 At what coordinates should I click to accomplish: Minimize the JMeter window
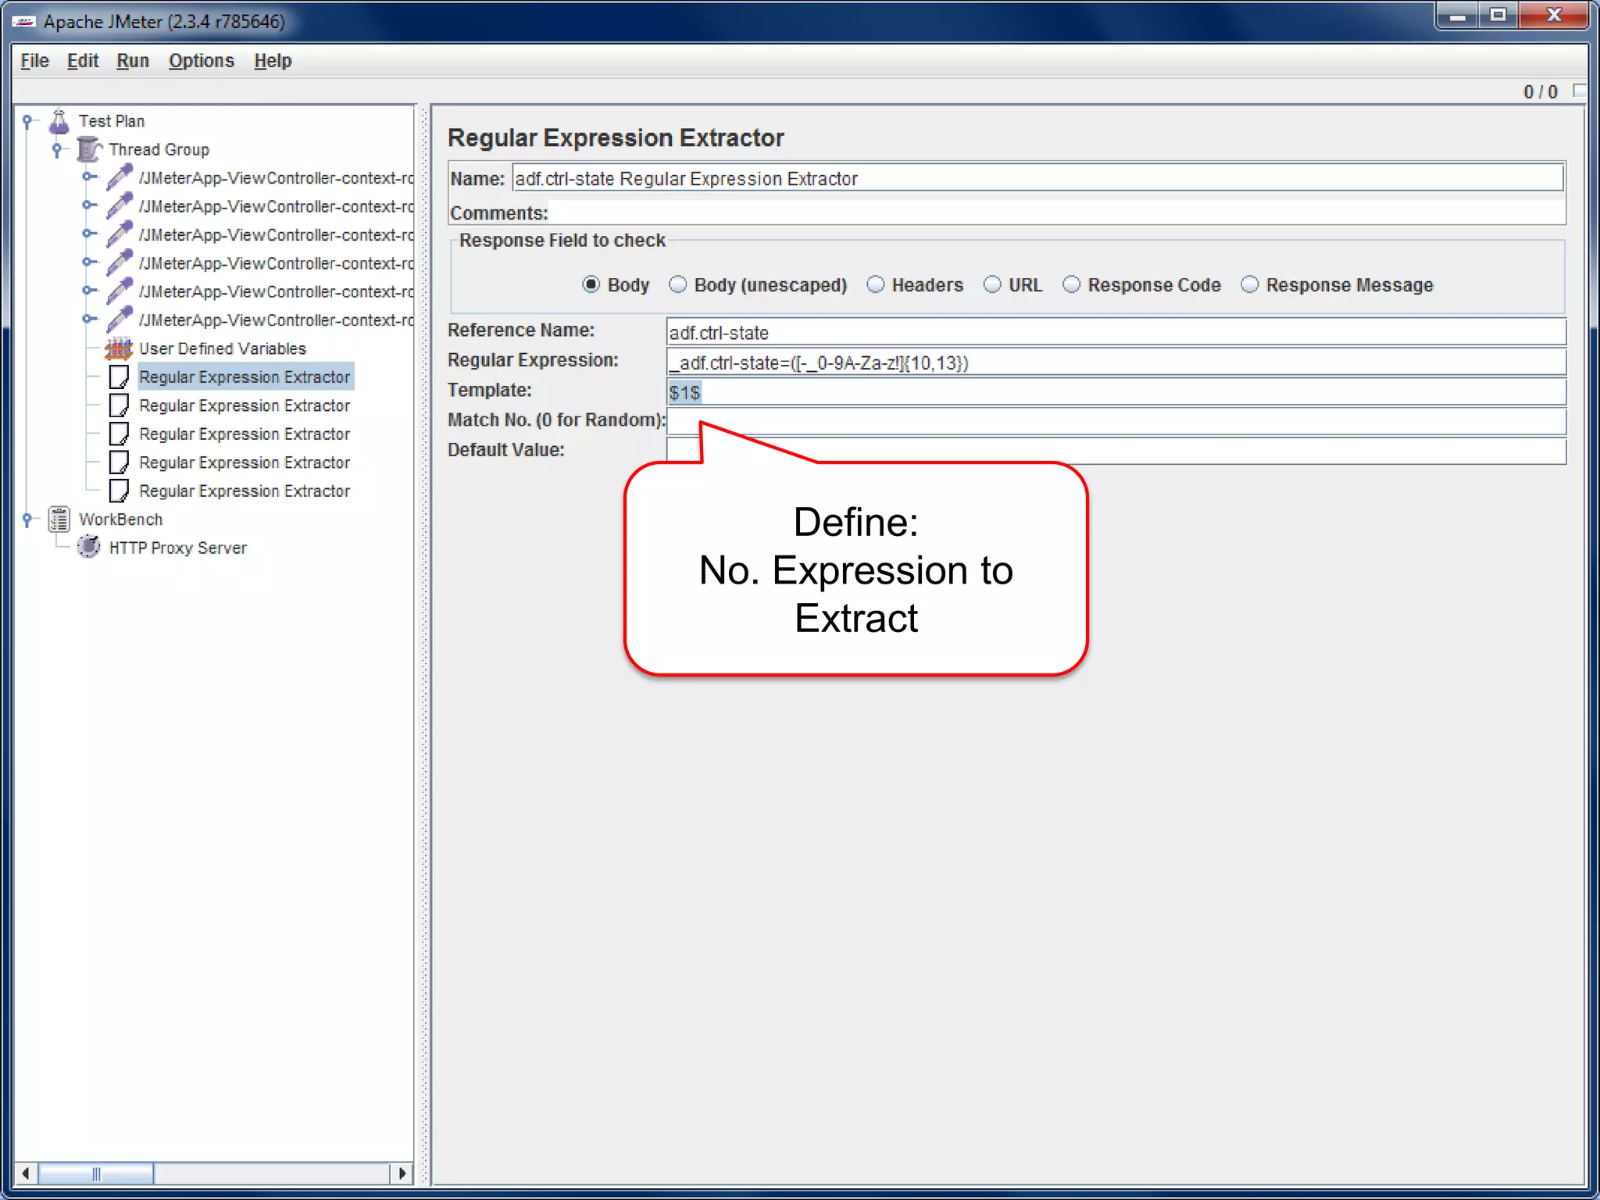(x=1457, y=16)
